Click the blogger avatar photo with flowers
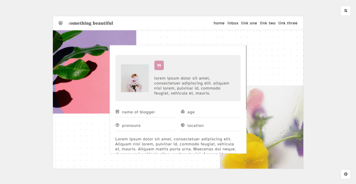Viewport: 356px width, 184px height. (135, 78)
